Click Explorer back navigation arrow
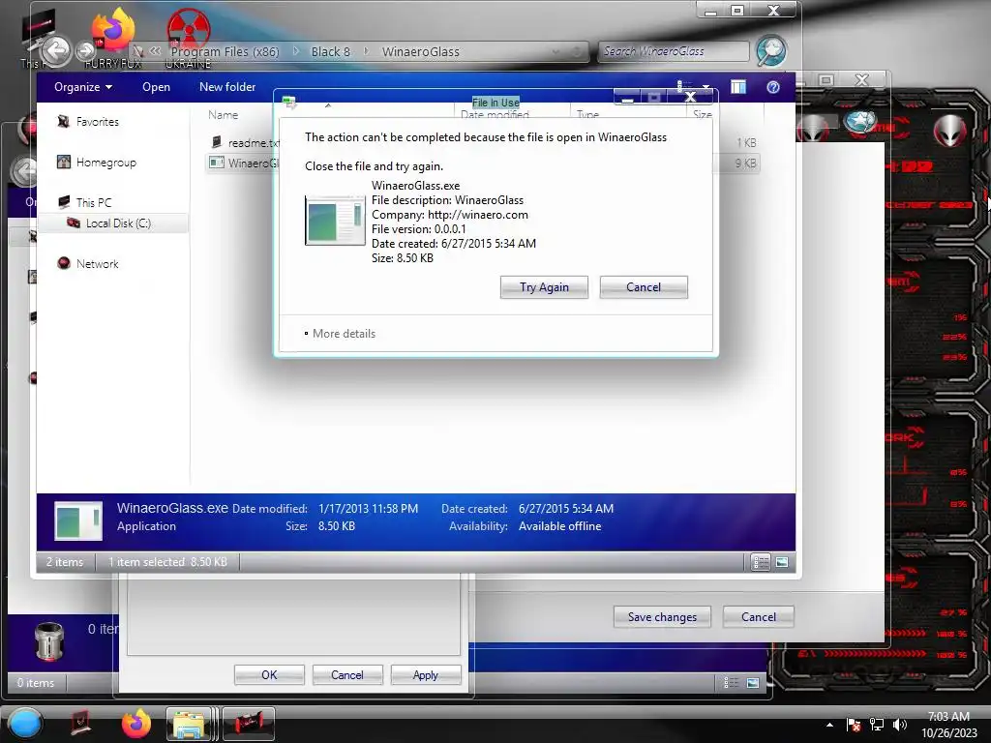 [56, 50]
